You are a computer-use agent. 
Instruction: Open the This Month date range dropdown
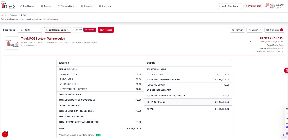30,30
